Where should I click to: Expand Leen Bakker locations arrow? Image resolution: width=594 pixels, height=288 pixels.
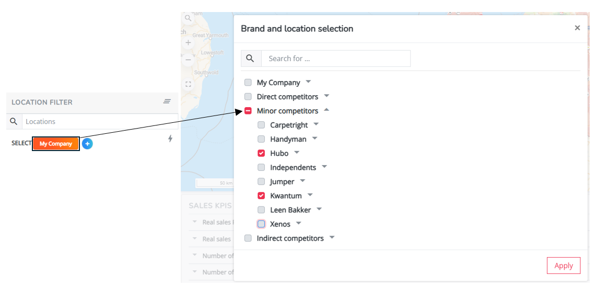click(319, 209)
